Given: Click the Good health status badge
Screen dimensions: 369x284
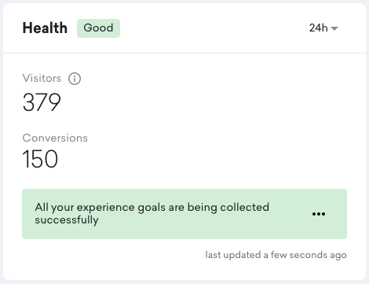Looking at the screenshot, I should [98, 28].
